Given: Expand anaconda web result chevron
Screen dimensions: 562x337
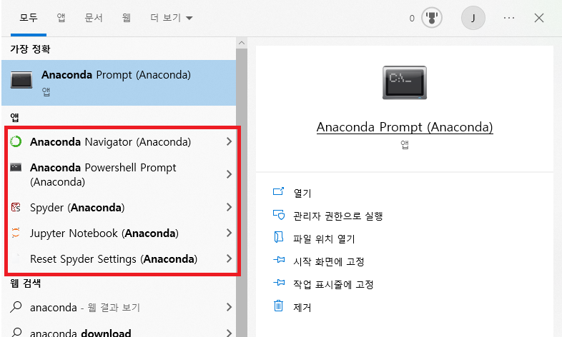Looking at the screenshot, I should (x=229, y=307).
